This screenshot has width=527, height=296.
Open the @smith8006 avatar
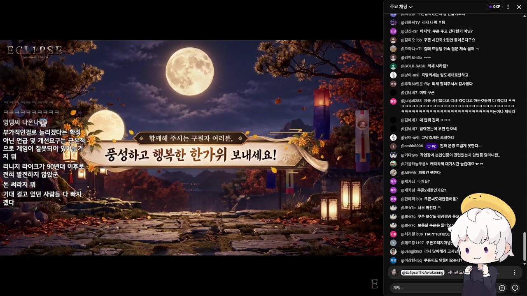[x=393, y=146]
